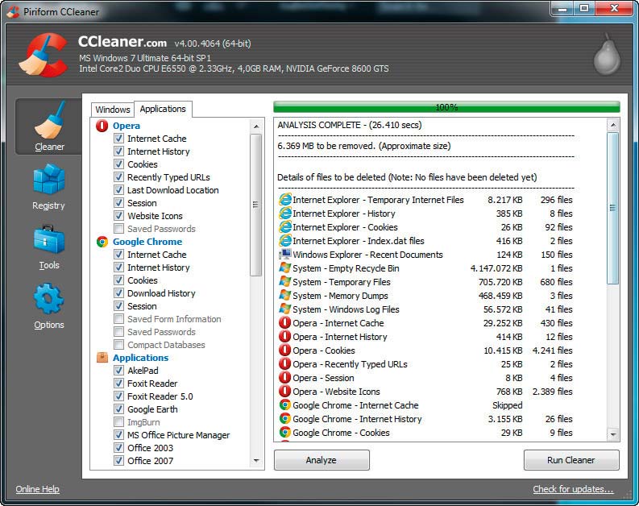Click Opera icon for Opera Internet Cache result
Image resolution: width=639 pixels, height=506 pixels.
tap(285, 323)
